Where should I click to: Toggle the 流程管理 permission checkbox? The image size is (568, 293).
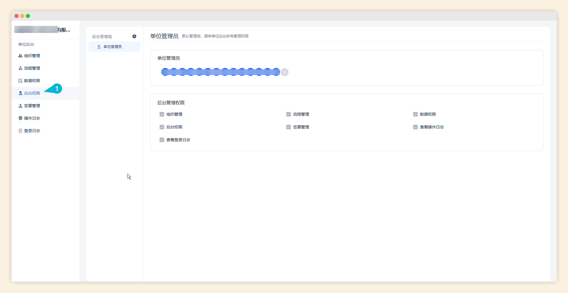click(289, 114)
